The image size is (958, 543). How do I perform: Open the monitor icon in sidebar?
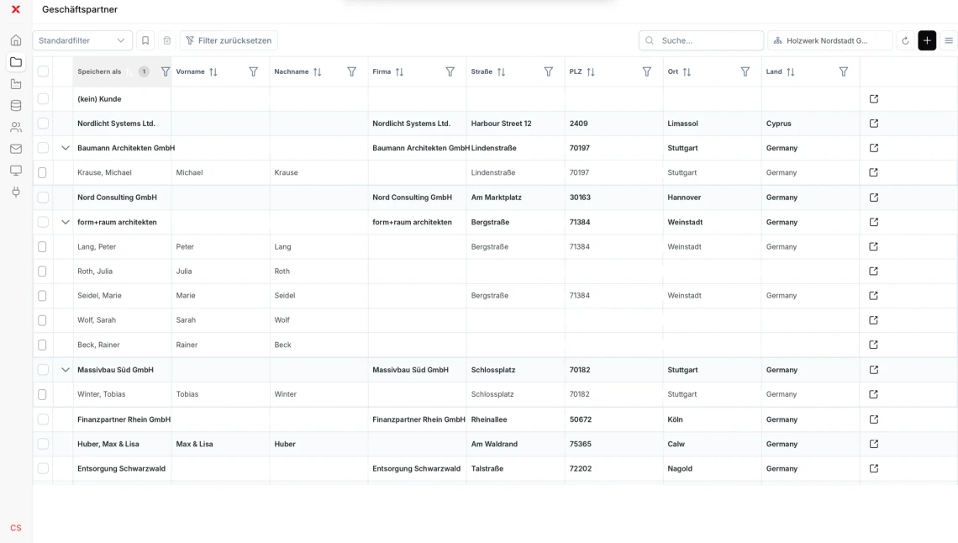coord(16,171)
